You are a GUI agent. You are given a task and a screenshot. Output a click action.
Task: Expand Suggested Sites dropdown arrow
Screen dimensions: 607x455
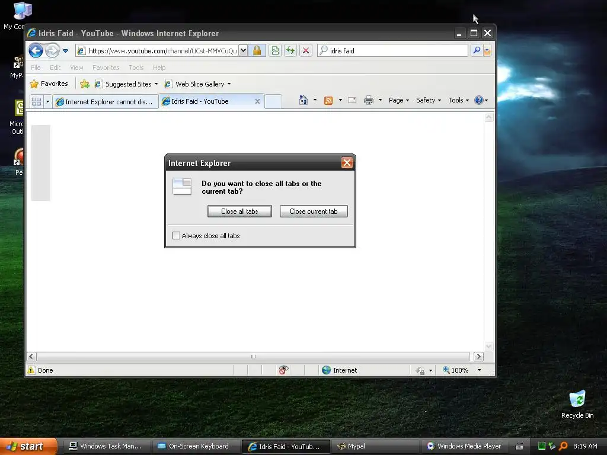[x=156, y=84]
